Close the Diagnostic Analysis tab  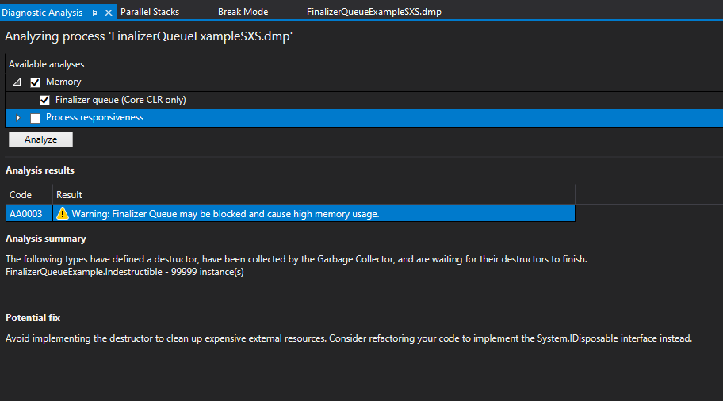[x=109, y=13]
